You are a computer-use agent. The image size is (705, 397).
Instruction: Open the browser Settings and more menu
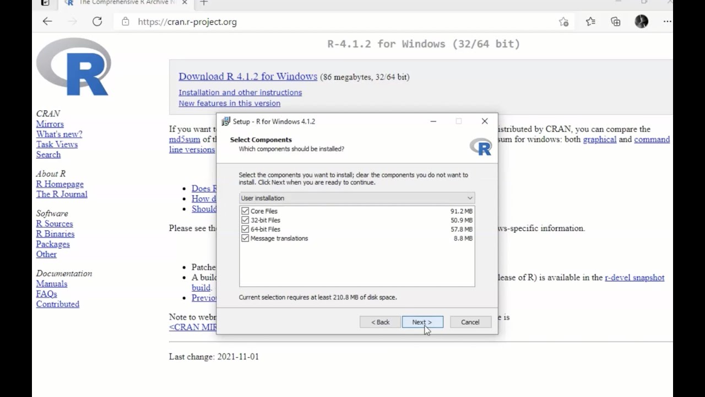667,22
